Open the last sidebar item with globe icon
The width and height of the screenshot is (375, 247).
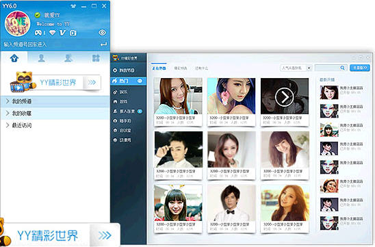click(x=128, y=140)
